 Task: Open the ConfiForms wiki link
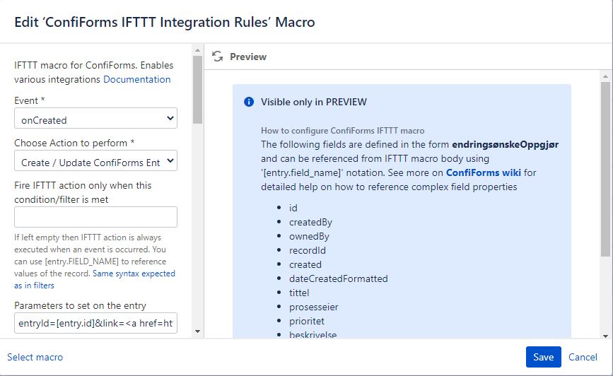(483, 172)
